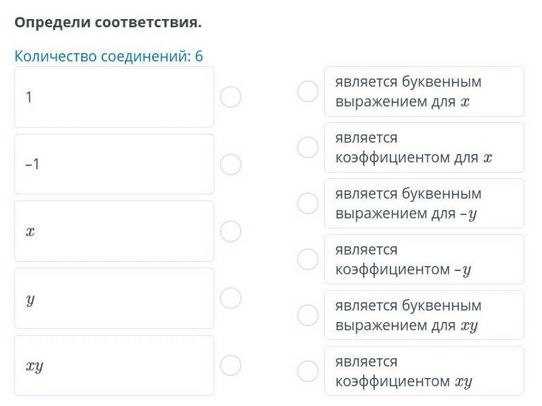Image resolution: width=542 pixels, height=406 pixels.
Task: Click the card 'является коэффициентом xy'
Action: pyautogui.click(x=424, y=371)
